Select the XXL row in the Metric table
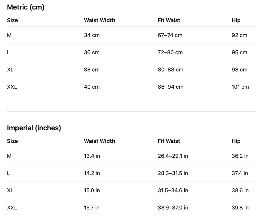Screen dimensions: 256x220 coord(131,87)
